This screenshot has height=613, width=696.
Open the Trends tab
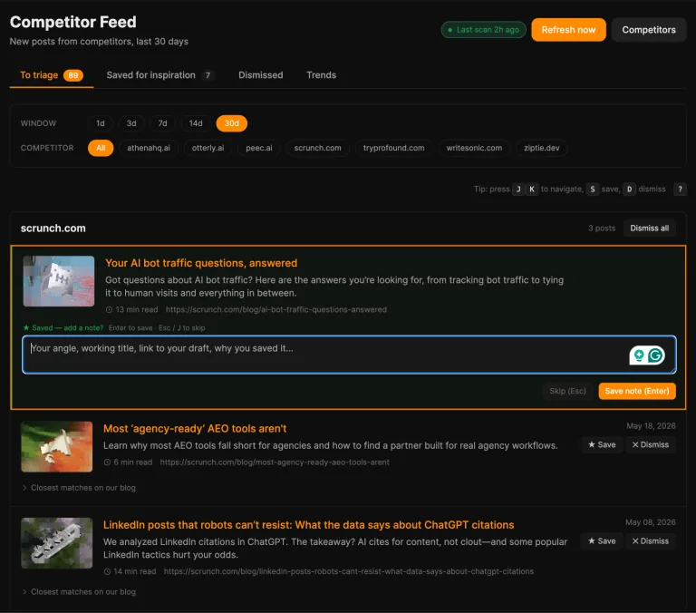tap(322, 75)
